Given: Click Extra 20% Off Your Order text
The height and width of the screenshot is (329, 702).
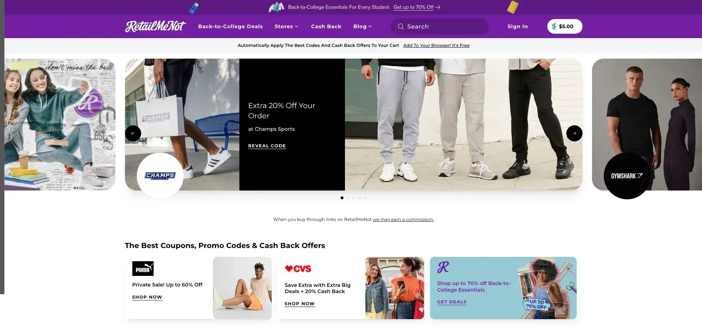Looking at the screenshot, I should coord(282,111).
